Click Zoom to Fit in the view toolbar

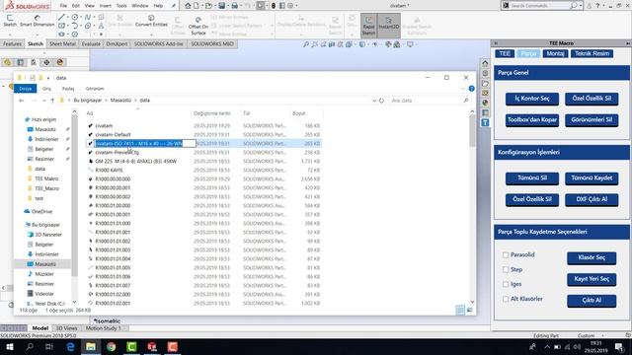pos(306,44)
